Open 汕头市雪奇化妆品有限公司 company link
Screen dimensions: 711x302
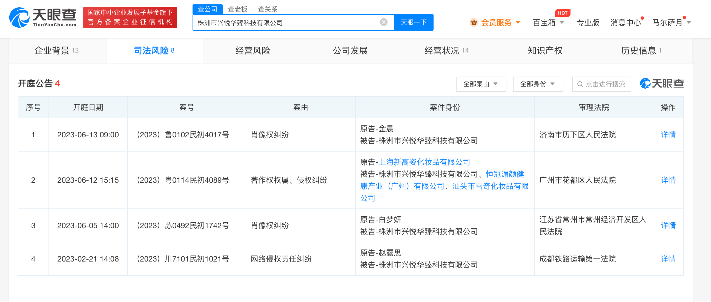click(444, 192)
